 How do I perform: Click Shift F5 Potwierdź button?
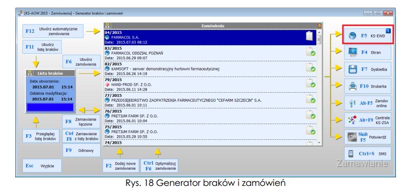(368, 137)
